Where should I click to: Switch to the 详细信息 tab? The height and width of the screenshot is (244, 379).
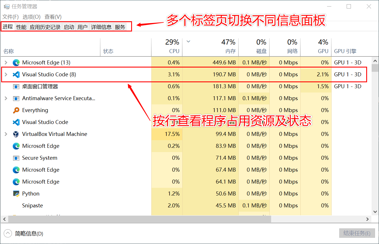(101, 27)
